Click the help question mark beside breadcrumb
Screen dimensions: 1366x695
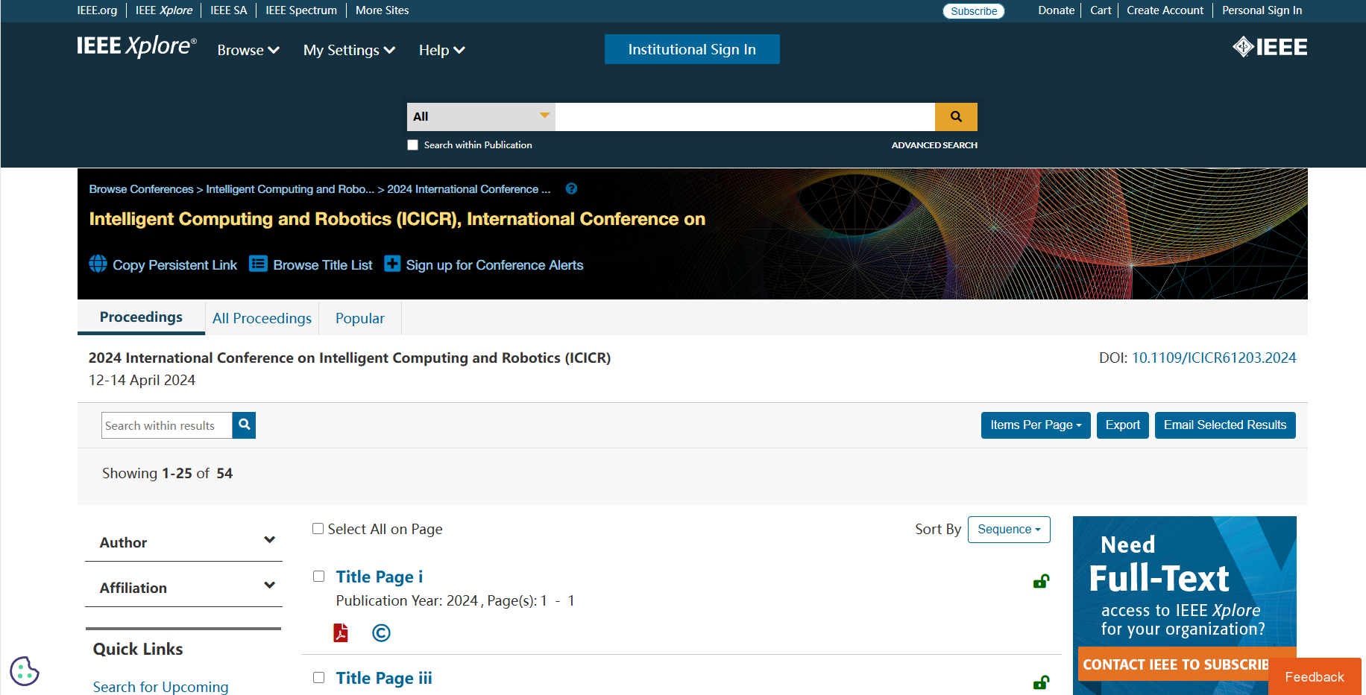pos(571,189)
